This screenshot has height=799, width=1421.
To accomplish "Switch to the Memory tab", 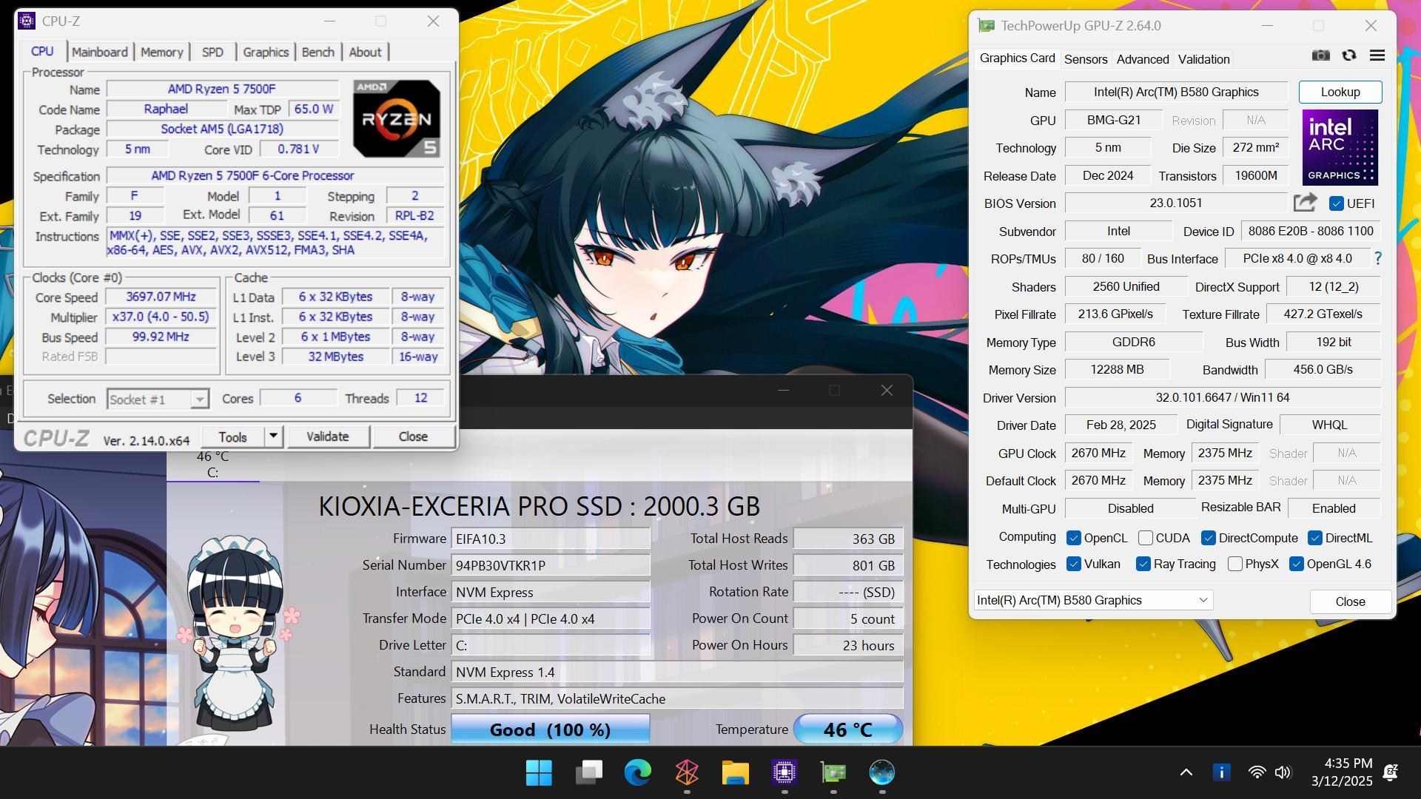I will 161,52.
